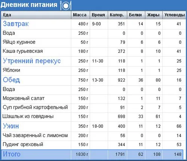Click the 344 calories for Пудинг ореховый
Screen dimensions: 187x161
click(122, 145)
